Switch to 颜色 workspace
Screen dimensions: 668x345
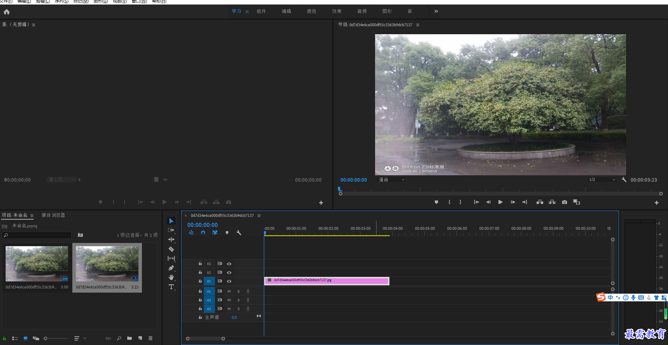point(311,11)
